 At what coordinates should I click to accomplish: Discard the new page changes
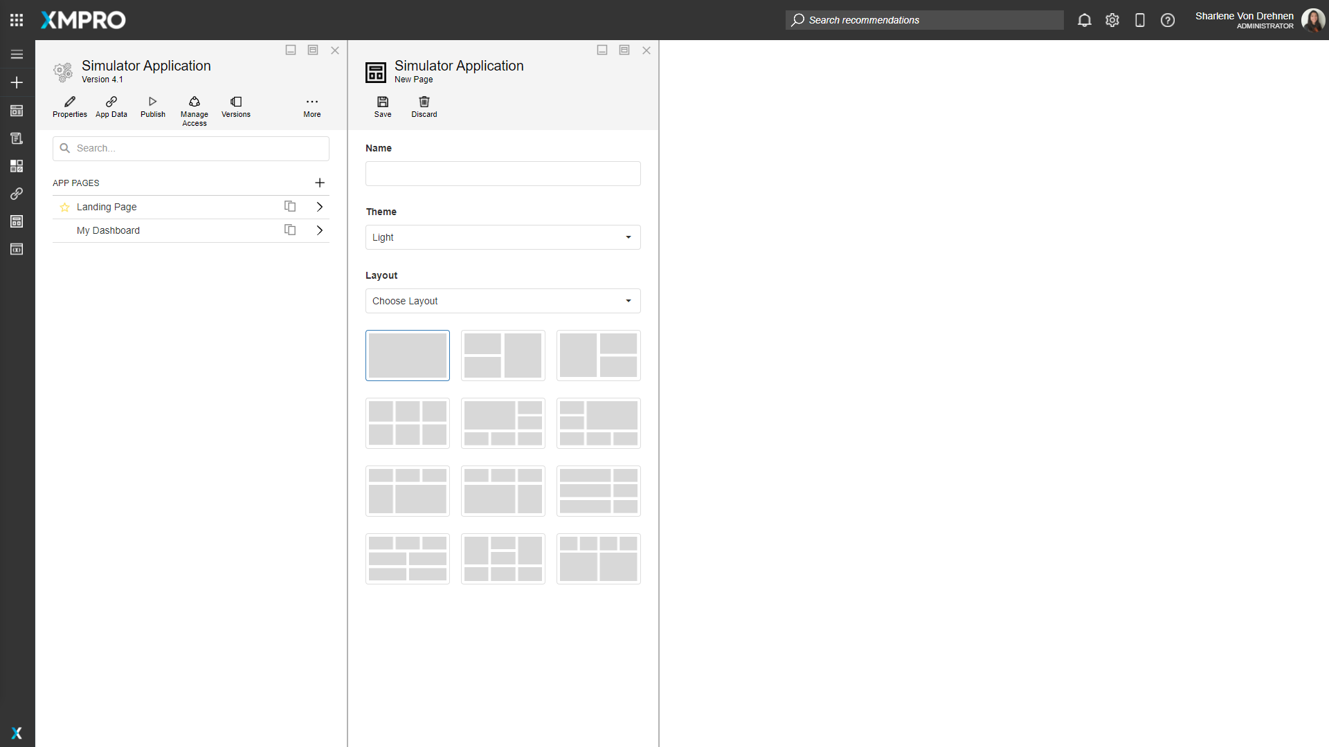coord(424,108)
